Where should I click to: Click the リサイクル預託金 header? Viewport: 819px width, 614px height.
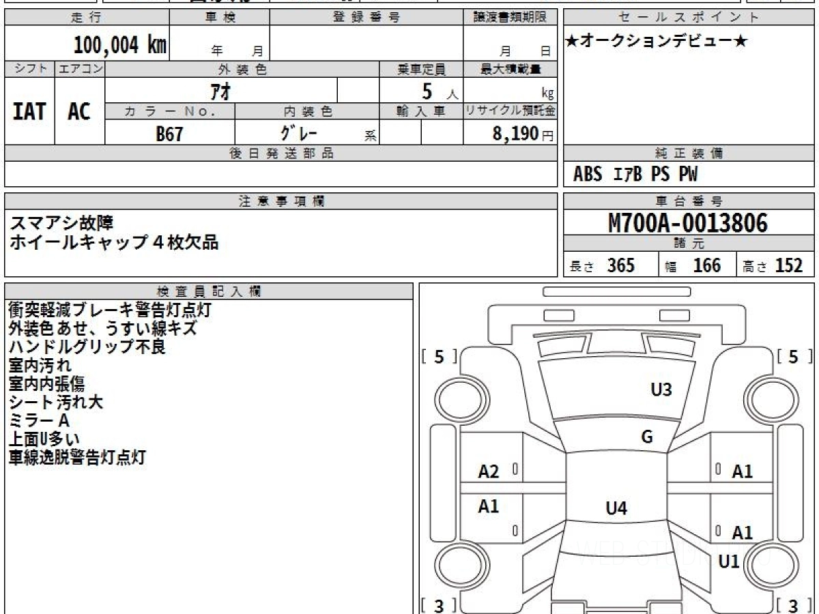(x=510, y=111)
